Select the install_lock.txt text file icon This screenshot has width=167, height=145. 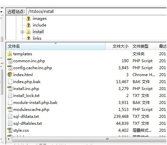point(10,96)
